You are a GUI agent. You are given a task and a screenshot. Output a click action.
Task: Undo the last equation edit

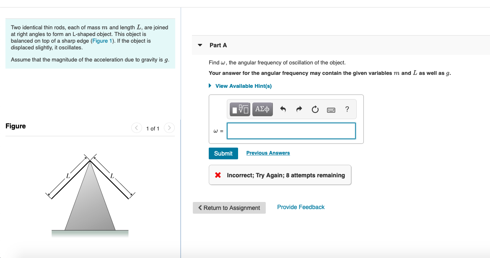point(283,109)
